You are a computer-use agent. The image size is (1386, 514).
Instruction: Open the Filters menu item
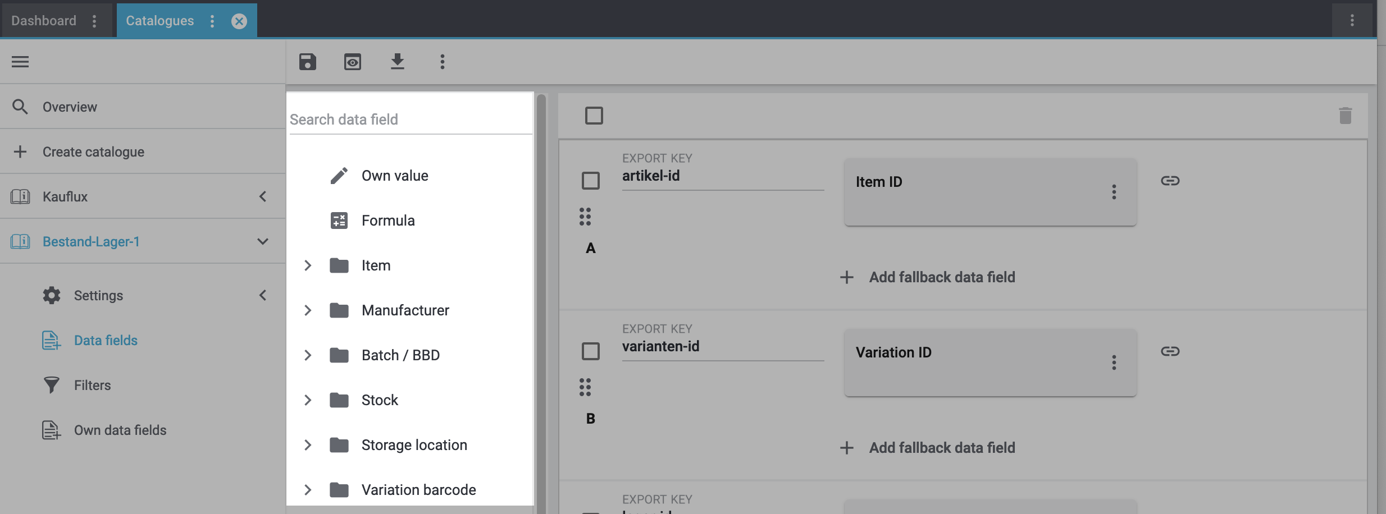pos(93,385)
